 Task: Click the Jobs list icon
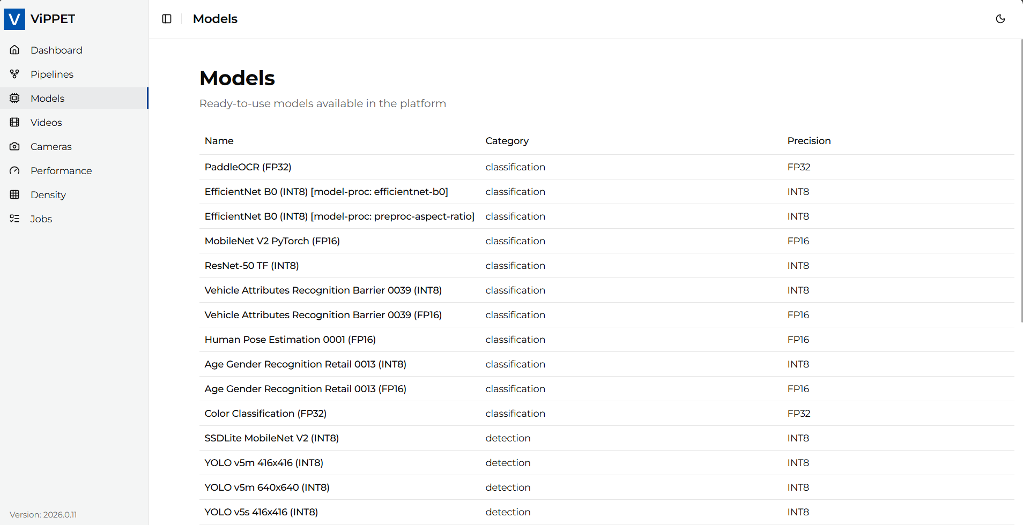14,219
